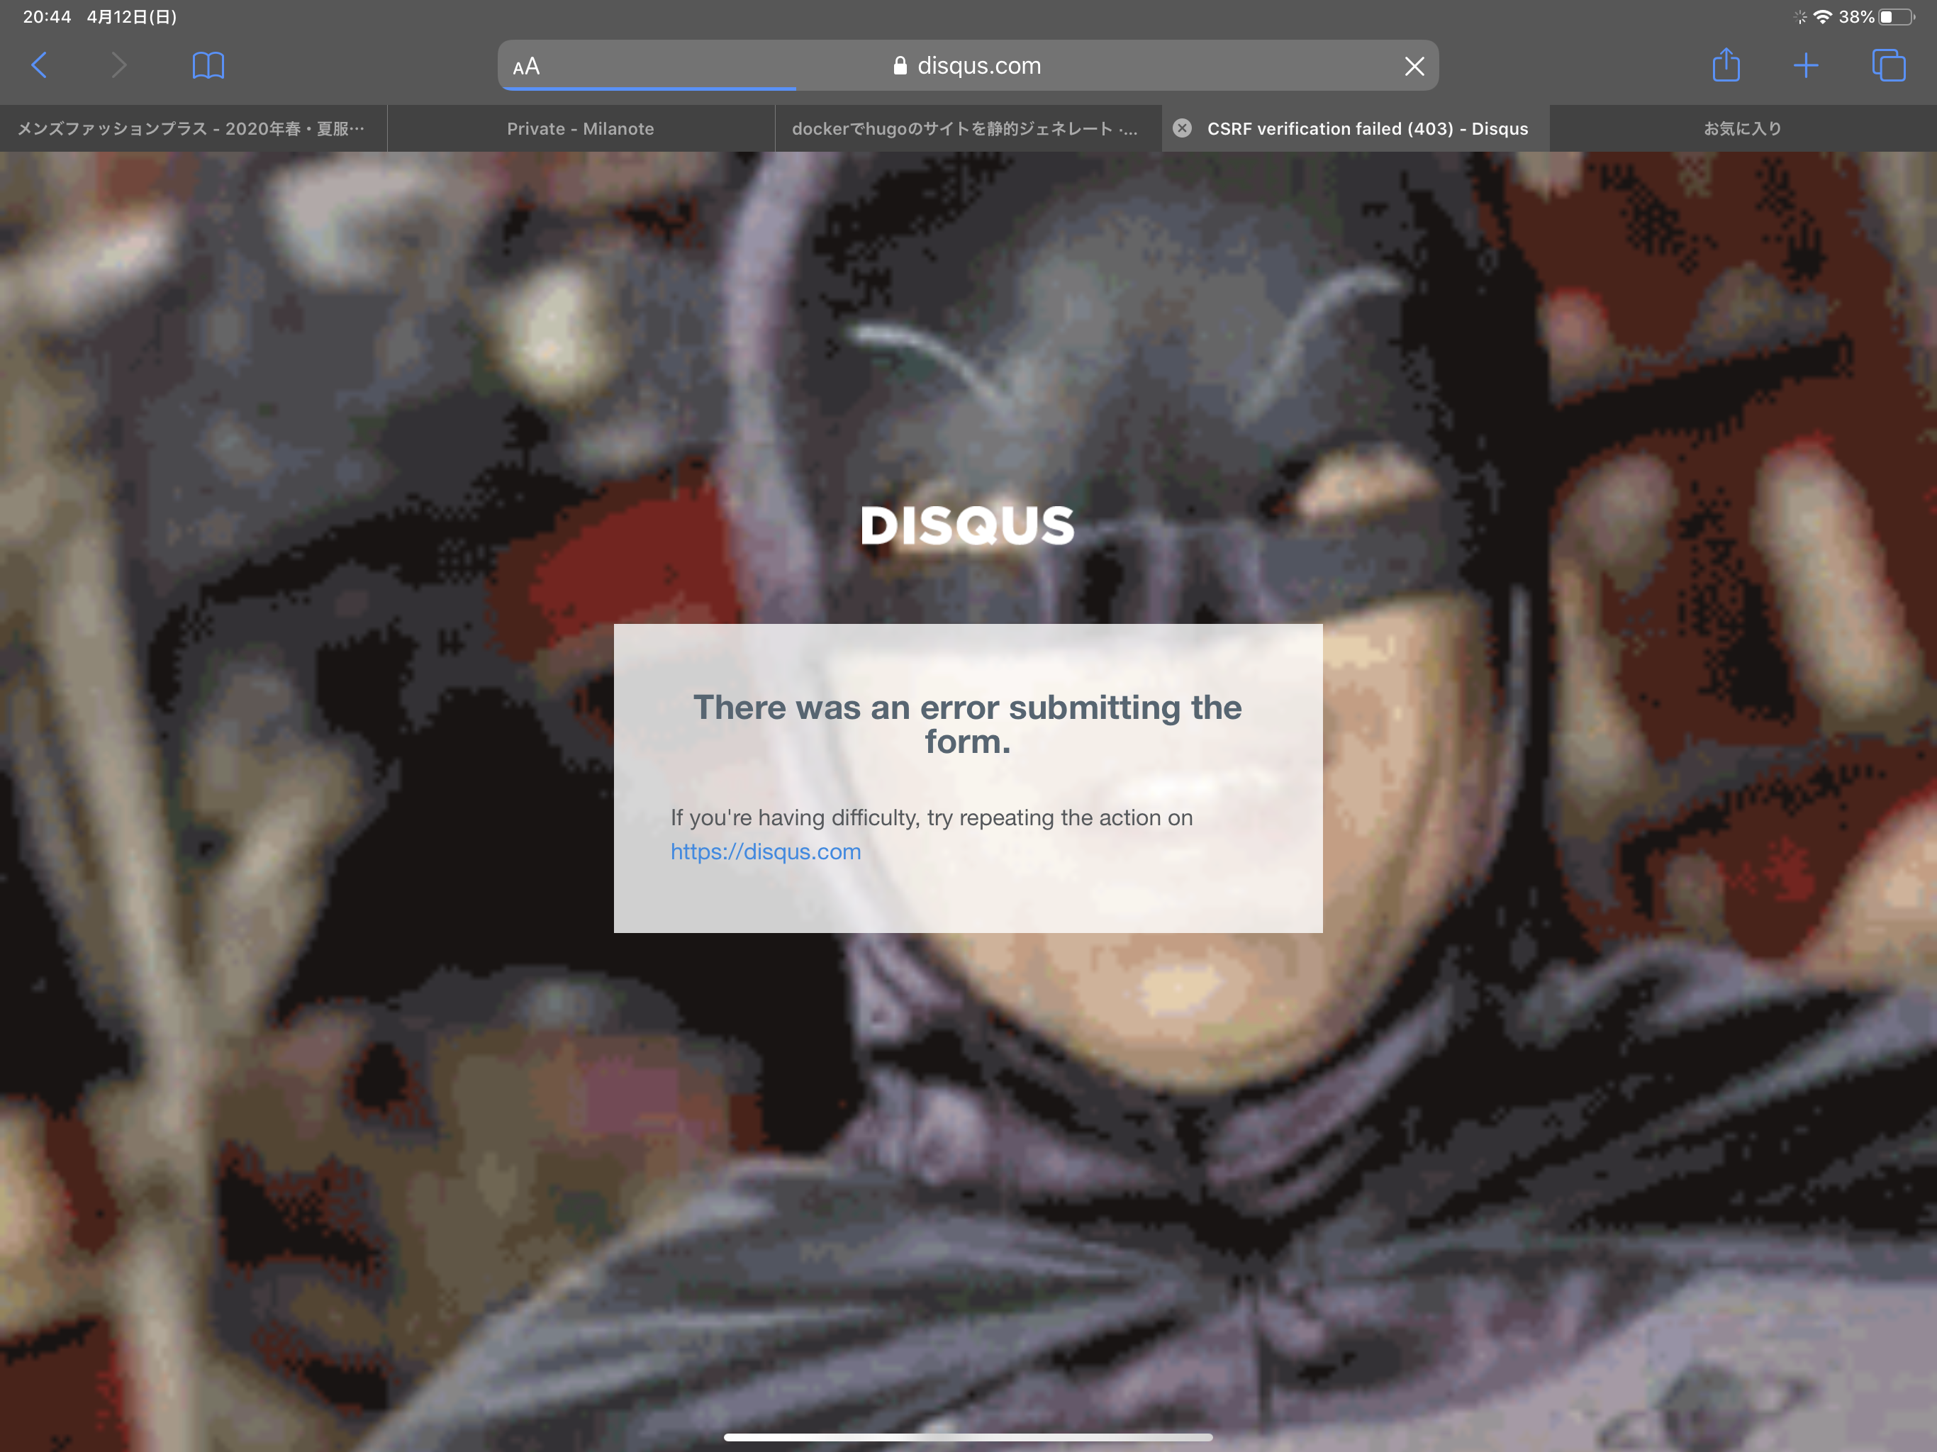Screen dimensions: 1937x1452
Task: Click the DISQUS logo
Action: click(x=967, y=525)
